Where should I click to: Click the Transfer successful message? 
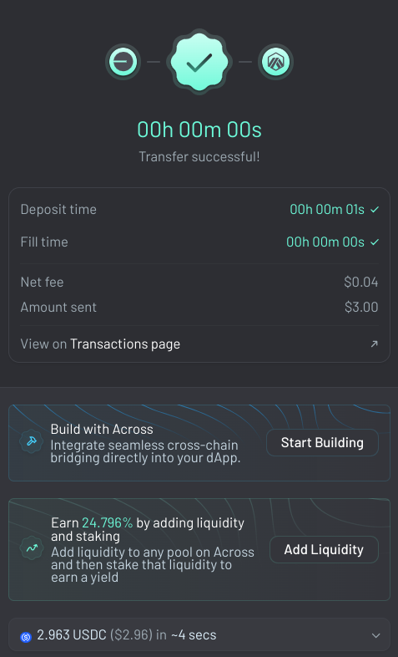tap(199, 157)
